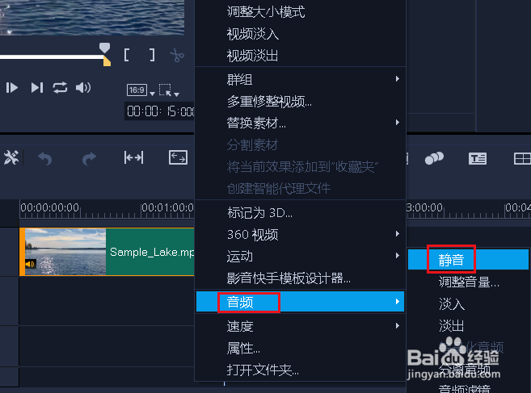Set mark-out with right bracket icon
The width and height of the screenshot is (531, 393).
[153, 55]
